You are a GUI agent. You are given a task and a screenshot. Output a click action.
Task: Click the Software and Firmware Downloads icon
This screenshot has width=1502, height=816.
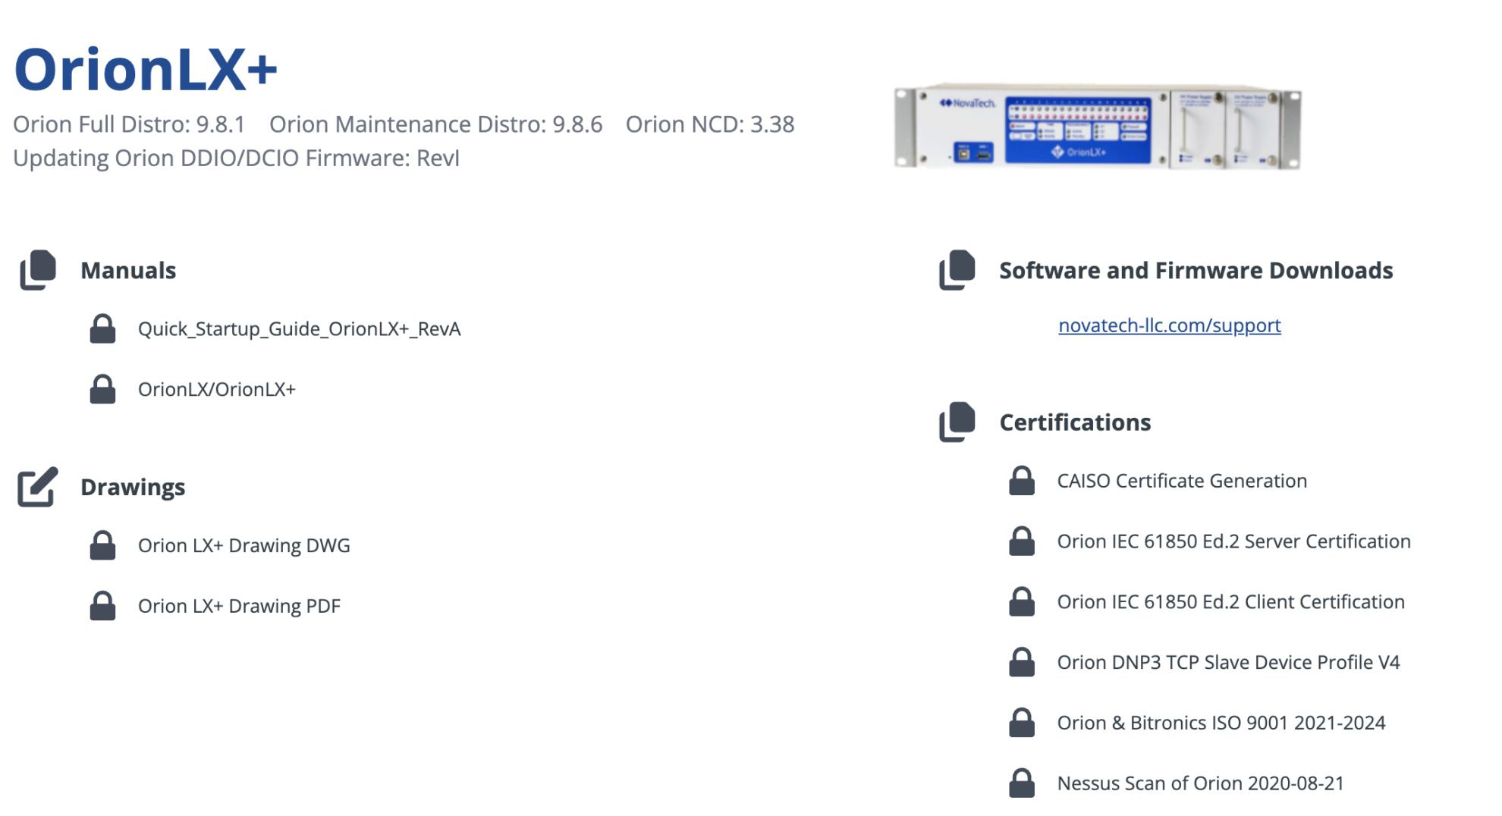click(957, 270)
